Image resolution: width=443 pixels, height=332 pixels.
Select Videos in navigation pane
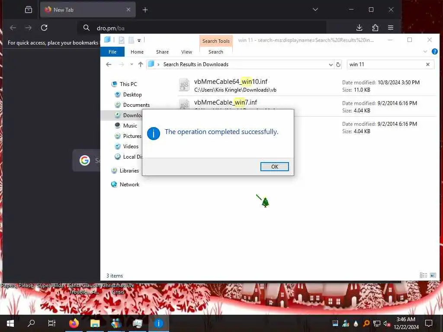pos(131,146)
